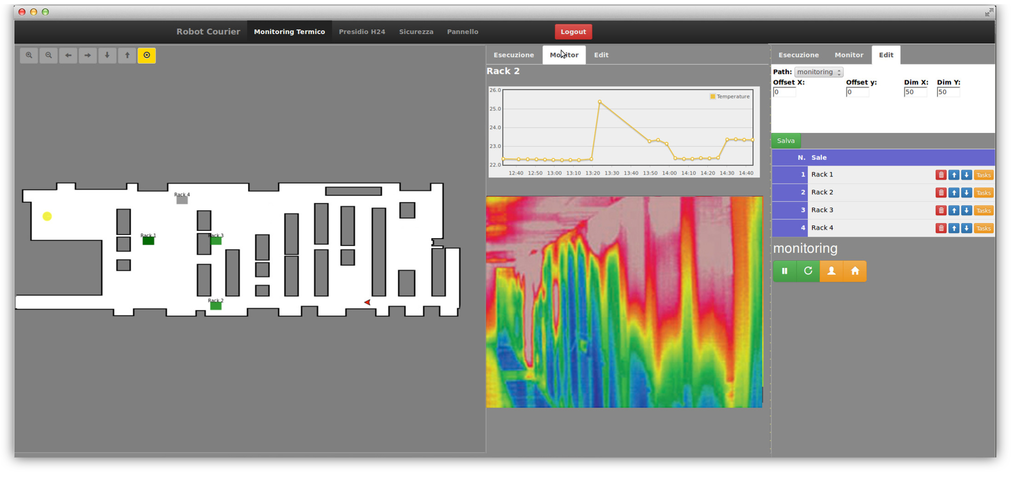Click the red Logout button
Viewport: 1013px width, 477px height.
(573, 32)
